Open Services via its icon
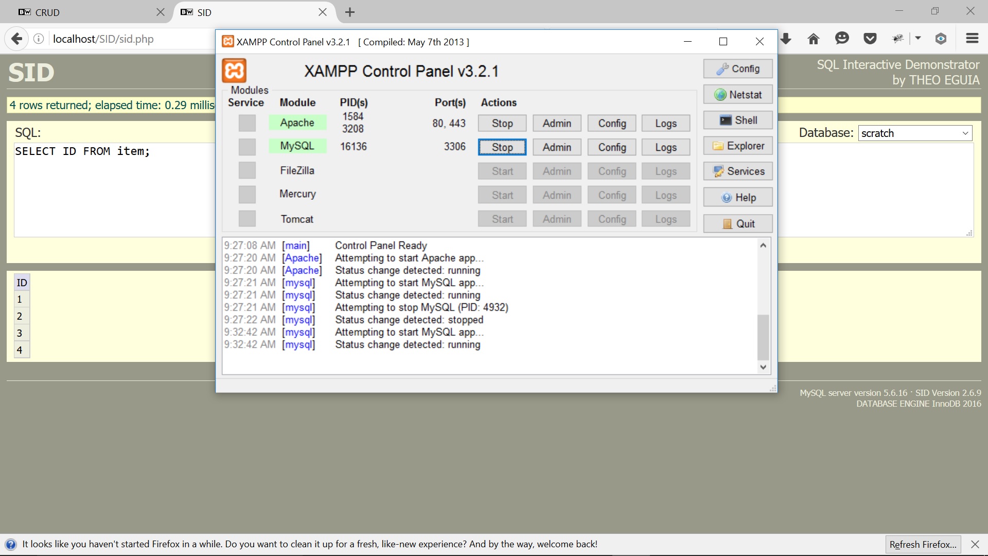 pos(717,171)
